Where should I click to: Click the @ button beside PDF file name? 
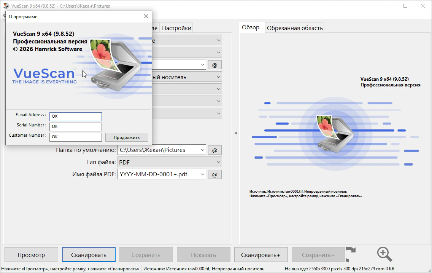click(214, 174)
